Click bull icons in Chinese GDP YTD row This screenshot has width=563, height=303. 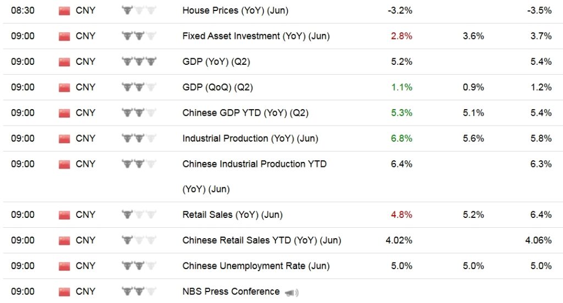[139, 113]
